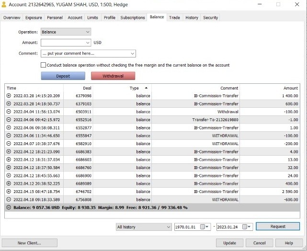This screenshot has width=307, height=251.
Task: Click the plus icon beside deal 6689089
Action: pos(9,183)
